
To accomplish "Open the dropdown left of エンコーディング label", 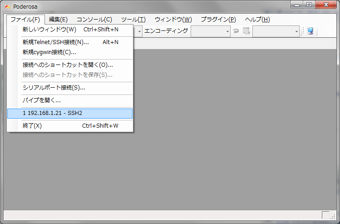I will pyautogui.click(x=139, y=31).
